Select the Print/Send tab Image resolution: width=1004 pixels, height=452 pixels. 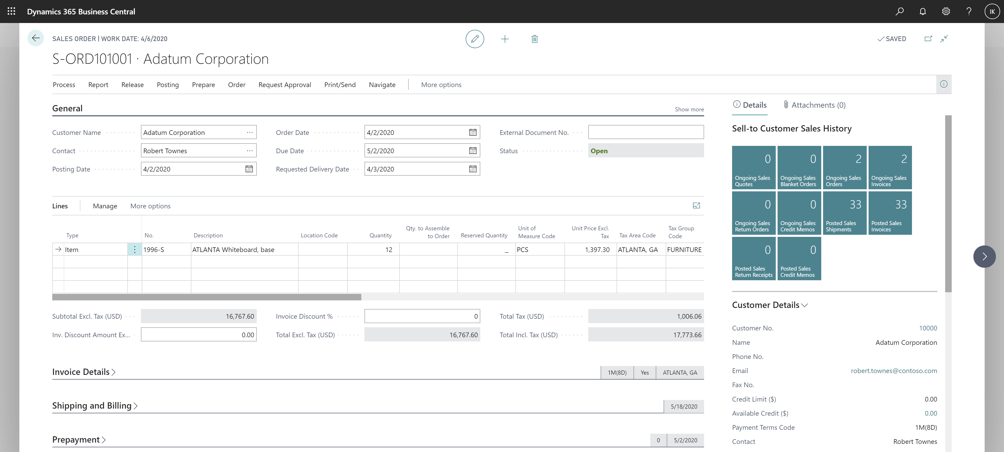pyautogui.click(x=340, y=84)
